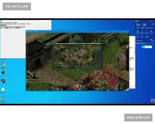
Task: Click 'Detect a client from address' console line
Action: tap(13, 27)
